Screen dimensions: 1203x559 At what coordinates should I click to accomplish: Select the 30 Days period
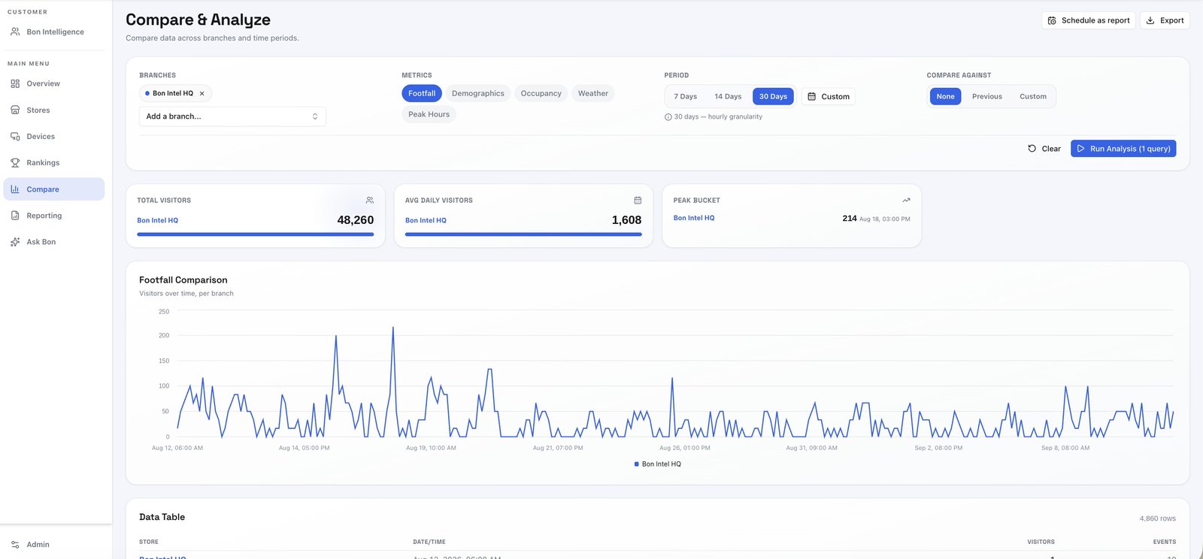click(773, 96)
